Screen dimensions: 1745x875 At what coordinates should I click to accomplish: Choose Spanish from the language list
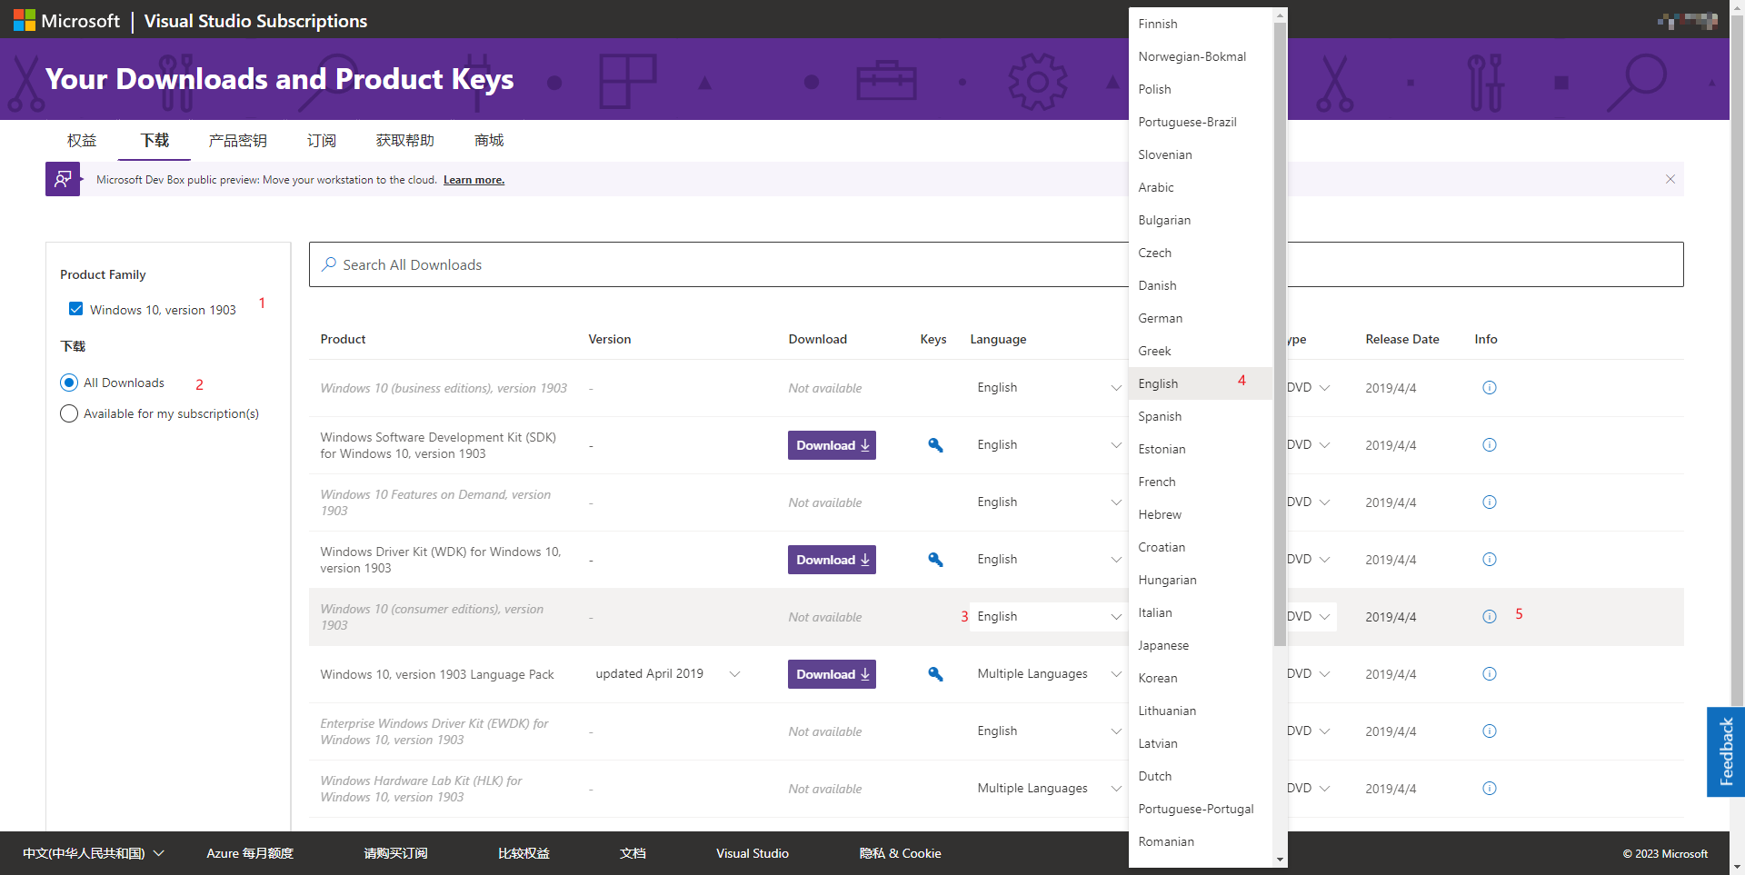point(1200,416)
